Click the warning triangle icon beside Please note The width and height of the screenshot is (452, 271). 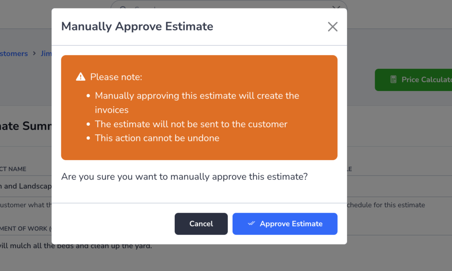coord(81,77)
